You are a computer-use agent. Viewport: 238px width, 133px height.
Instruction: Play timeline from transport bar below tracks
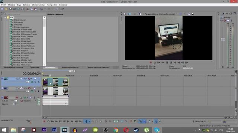(x=56, y=122)
